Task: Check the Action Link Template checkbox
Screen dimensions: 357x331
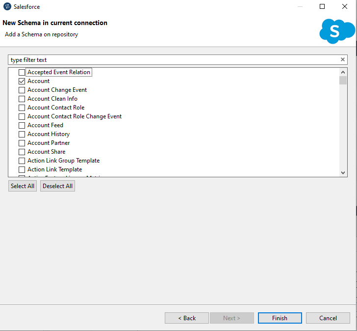Action: click(22, 169)
